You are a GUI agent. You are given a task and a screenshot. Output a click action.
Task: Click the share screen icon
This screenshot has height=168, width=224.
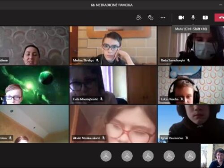(205, 17)
